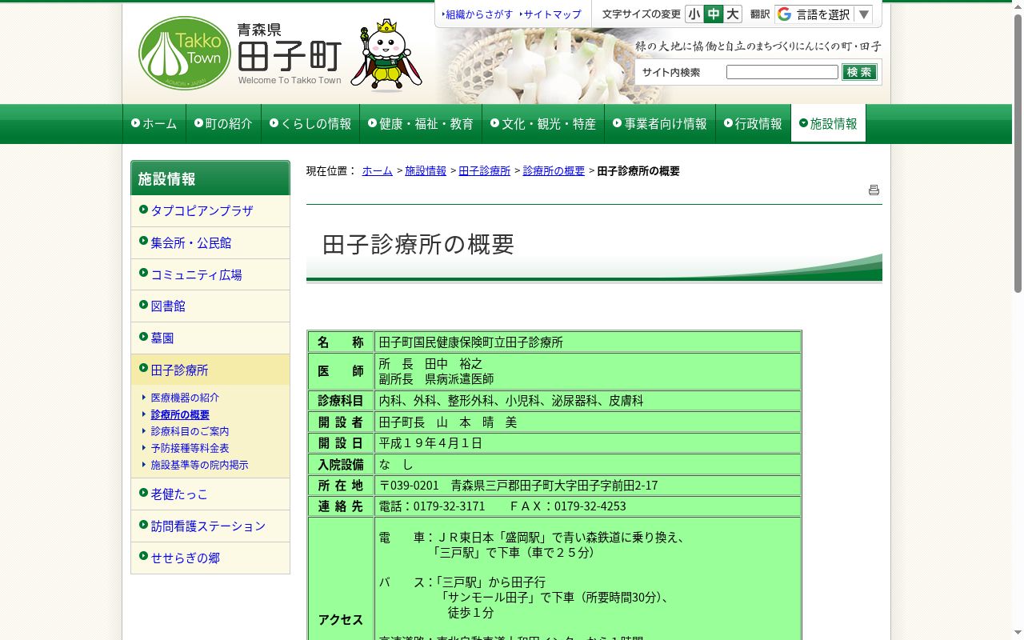Click the site search input field

[782, 72]
